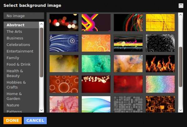Click the up arrow of image grid scrollbar
The image size is (187, 127).
point(180,15)
